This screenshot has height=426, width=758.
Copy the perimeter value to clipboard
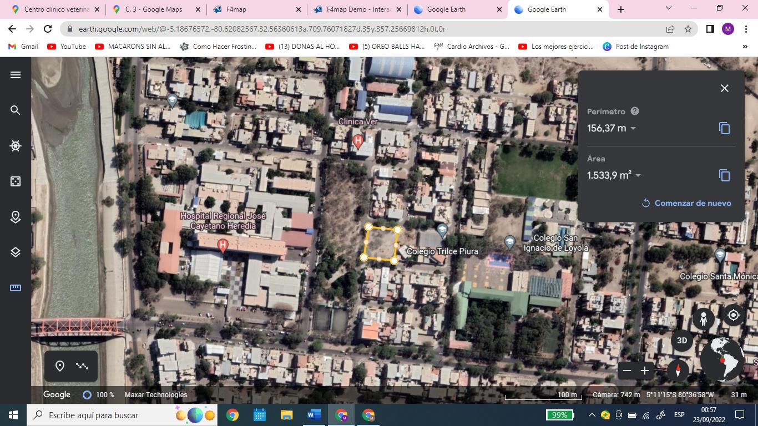(724, 128)
